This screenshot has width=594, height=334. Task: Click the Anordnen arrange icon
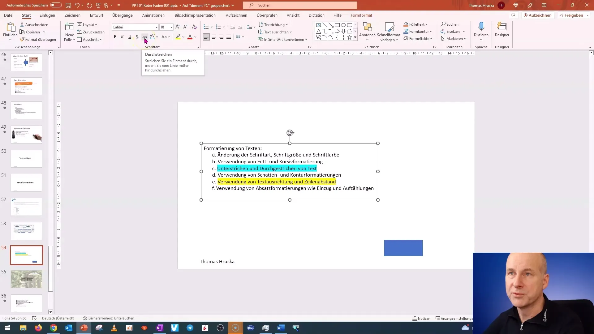(367, 27)
